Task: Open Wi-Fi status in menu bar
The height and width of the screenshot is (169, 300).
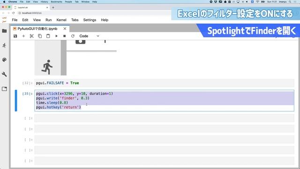Action: tap(257, 2)
